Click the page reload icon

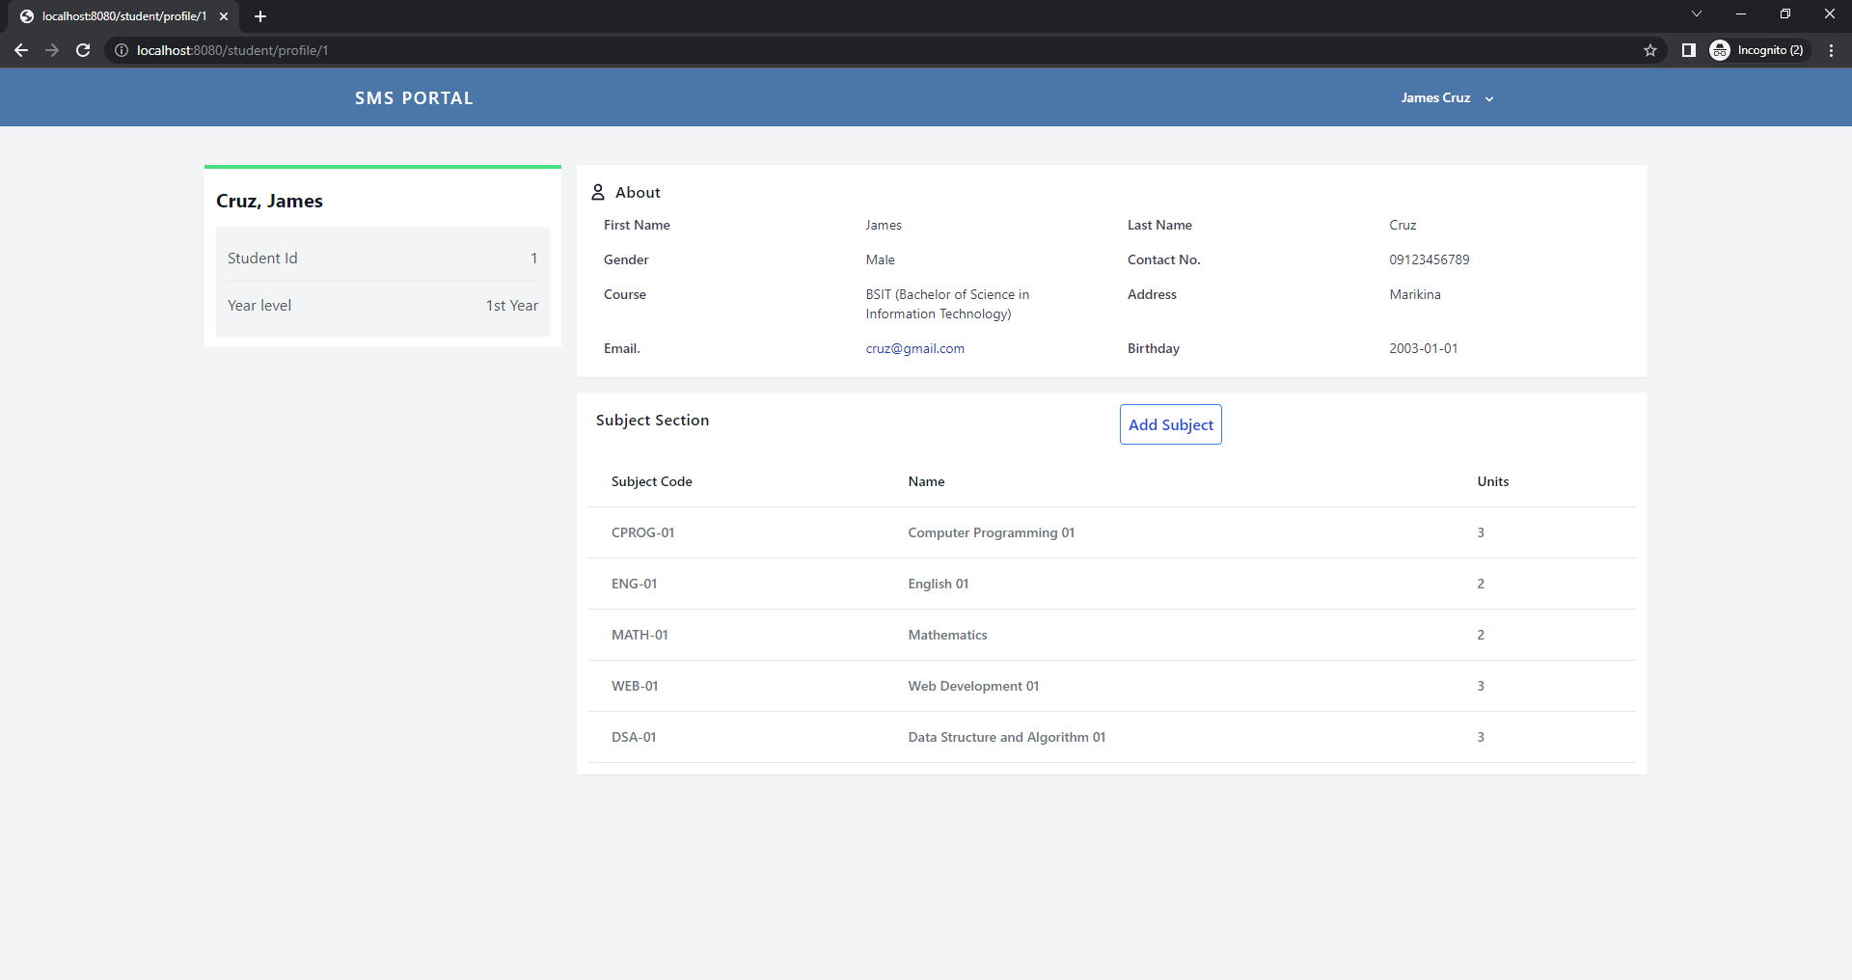pos(83,50)
